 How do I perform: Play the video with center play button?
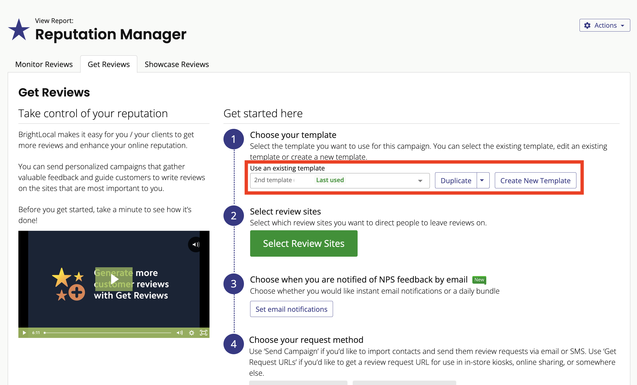pos(114,279)
